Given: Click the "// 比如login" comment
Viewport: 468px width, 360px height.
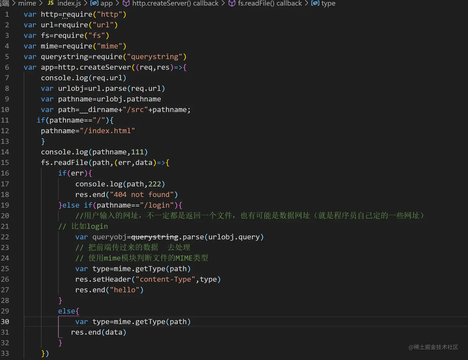Looking at the screenshot, I should pos(83,226).
